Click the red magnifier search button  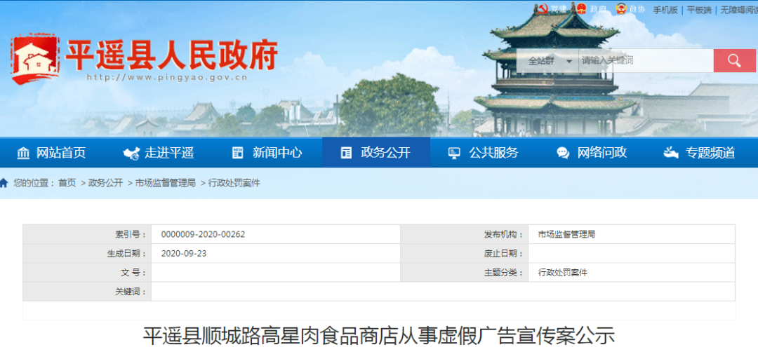coord(734,61)
